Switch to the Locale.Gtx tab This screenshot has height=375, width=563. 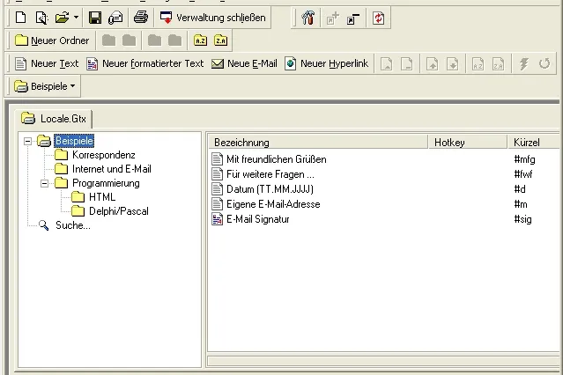pos(54,119)
